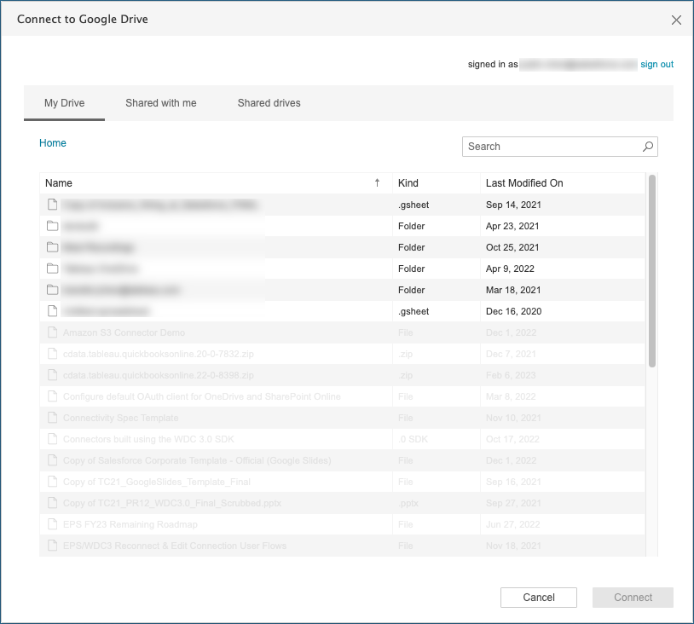Click the Connect button

(633, 598)
